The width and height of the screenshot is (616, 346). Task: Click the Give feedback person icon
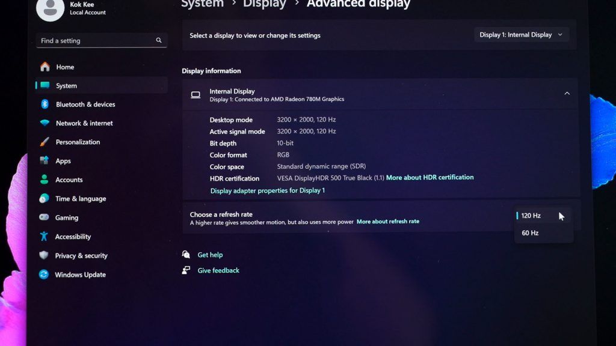click(x=186, y=270)
